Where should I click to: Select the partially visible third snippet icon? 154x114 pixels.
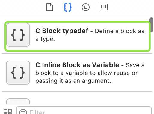pyautogui.click(x=18, y=101)
